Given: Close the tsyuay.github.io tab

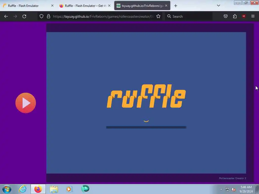Looking at the screenshot, I should coord(166,6).
